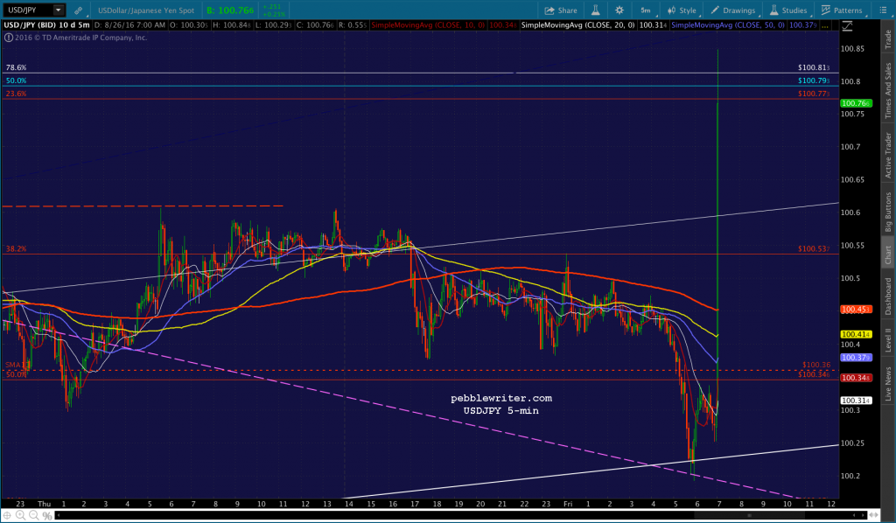896x523 pixels.
Task: Click the USD/JPY (BID) 10 d 5m label
Action: coord(47,25)
